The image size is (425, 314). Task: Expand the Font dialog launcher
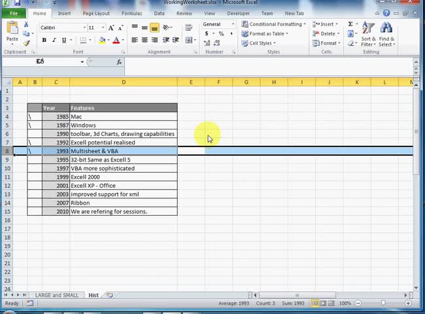123,52
